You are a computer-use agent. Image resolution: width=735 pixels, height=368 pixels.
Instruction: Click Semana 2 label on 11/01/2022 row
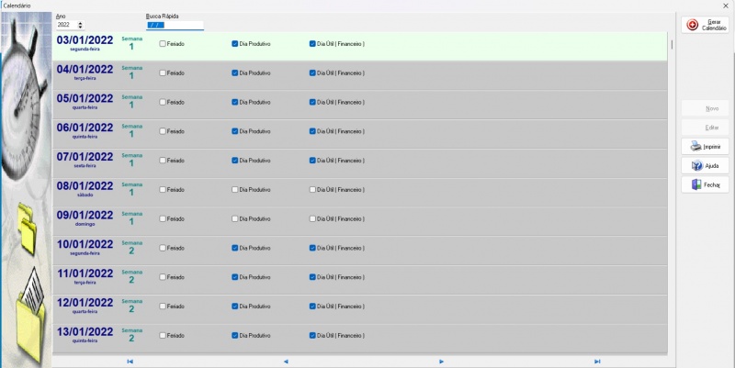(131, 276)
